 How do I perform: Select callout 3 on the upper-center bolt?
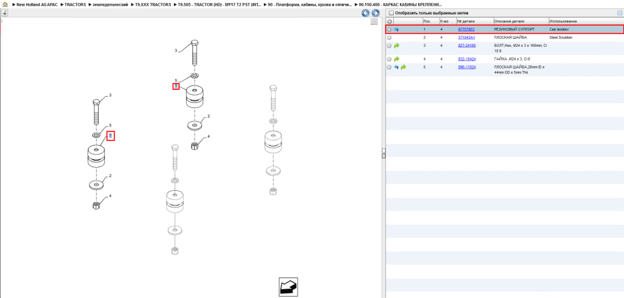[176, 50]
